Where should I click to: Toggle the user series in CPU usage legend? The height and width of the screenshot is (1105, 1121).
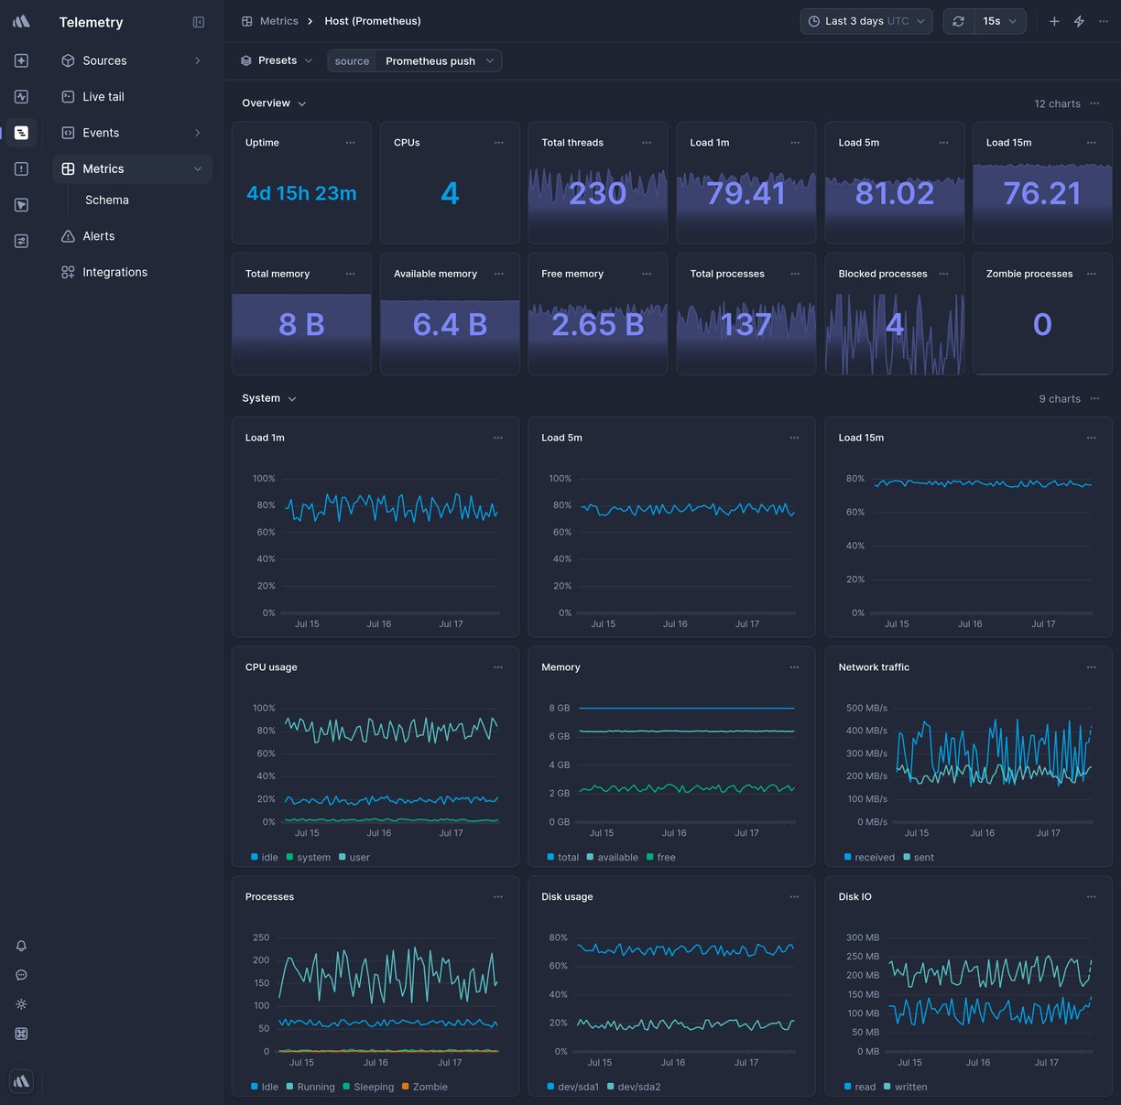[354, 858]
